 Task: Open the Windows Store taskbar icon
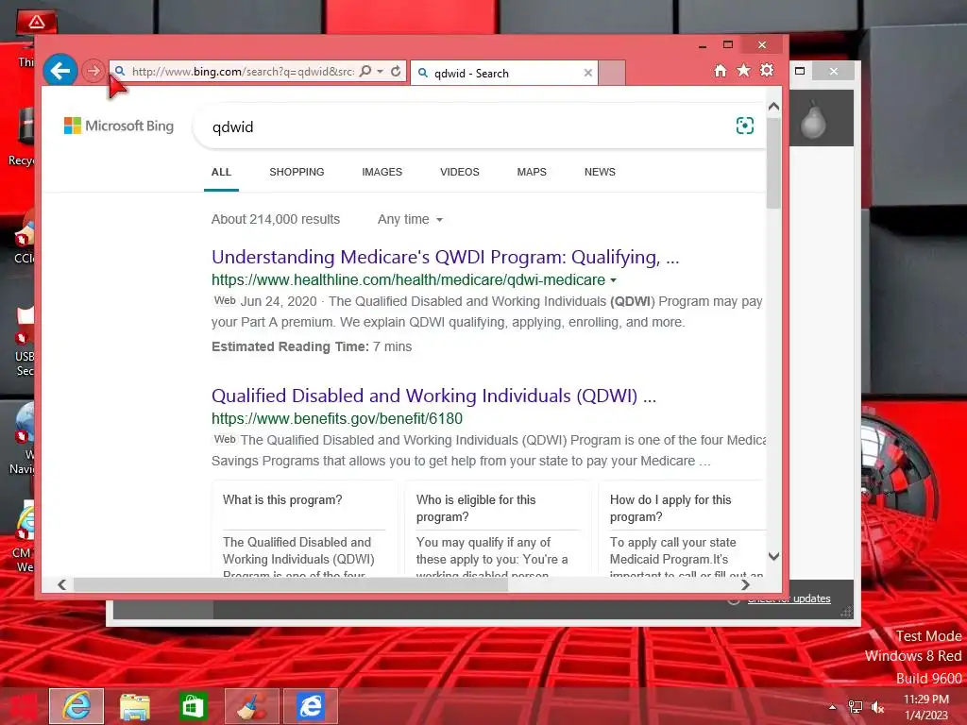pos(193,706)
